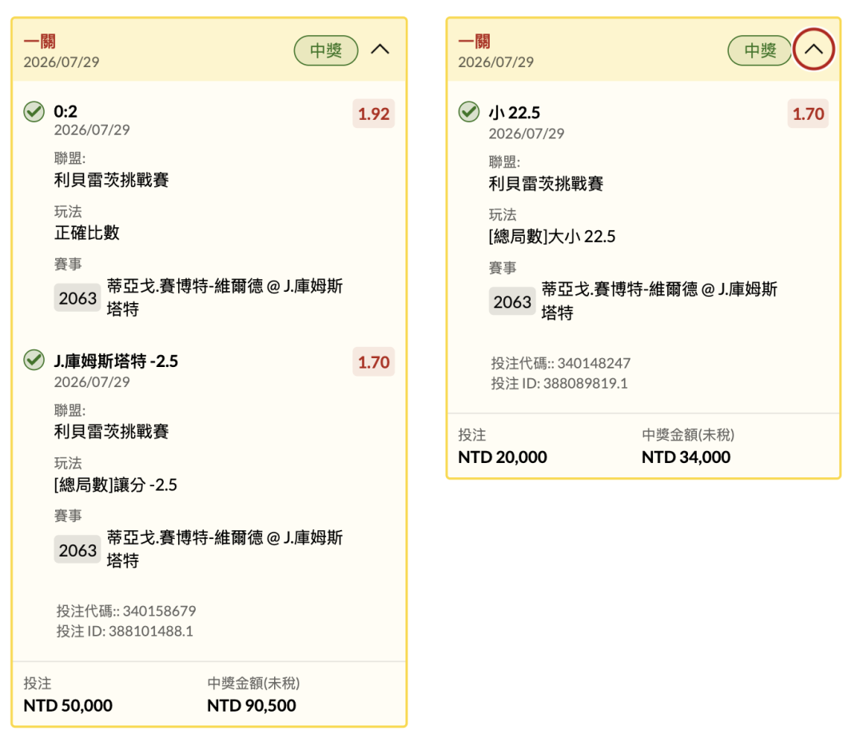Click green check icon beside 0:2
Screen dimensions: 863x734
click(x=34, y=112)
